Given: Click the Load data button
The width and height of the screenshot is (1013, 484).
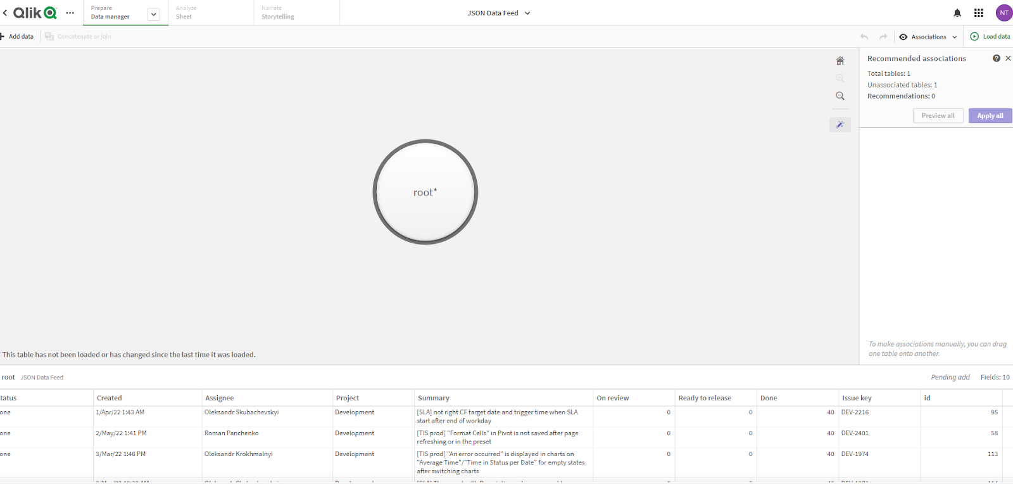Looking at the screenshot, I should (990, 37).
